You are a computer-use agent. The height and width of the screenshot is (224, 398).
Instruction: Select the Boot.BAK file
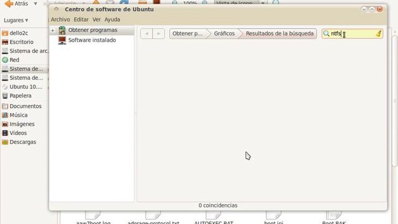(x=334, y=217)
